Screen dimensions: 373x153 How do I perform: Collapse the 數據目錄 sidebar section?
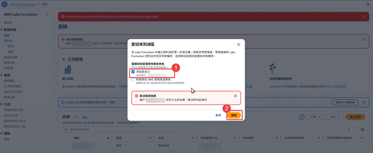(1, 30)
